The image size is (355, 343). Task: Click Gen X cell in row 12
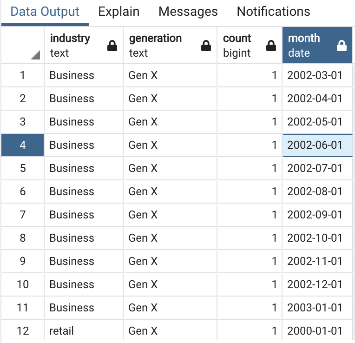pos(170,331)
